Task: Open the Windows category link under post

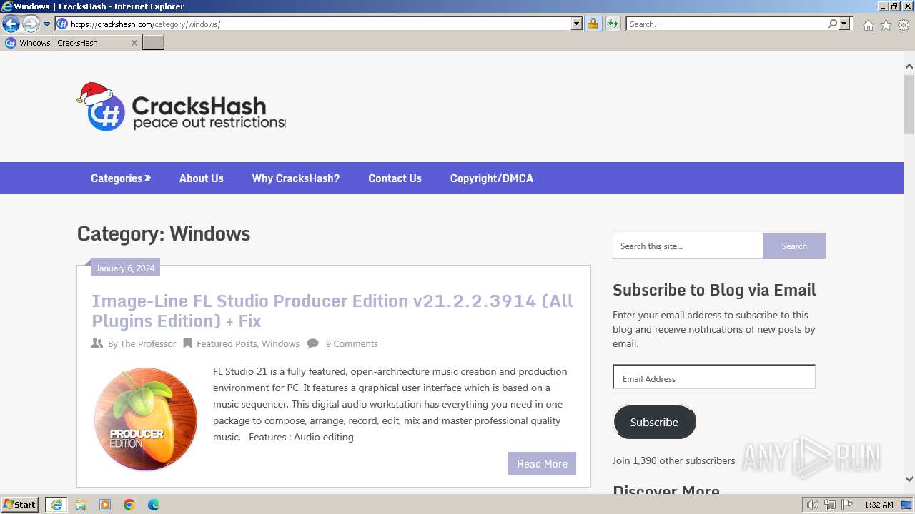Action: click(x=280, y=343)
